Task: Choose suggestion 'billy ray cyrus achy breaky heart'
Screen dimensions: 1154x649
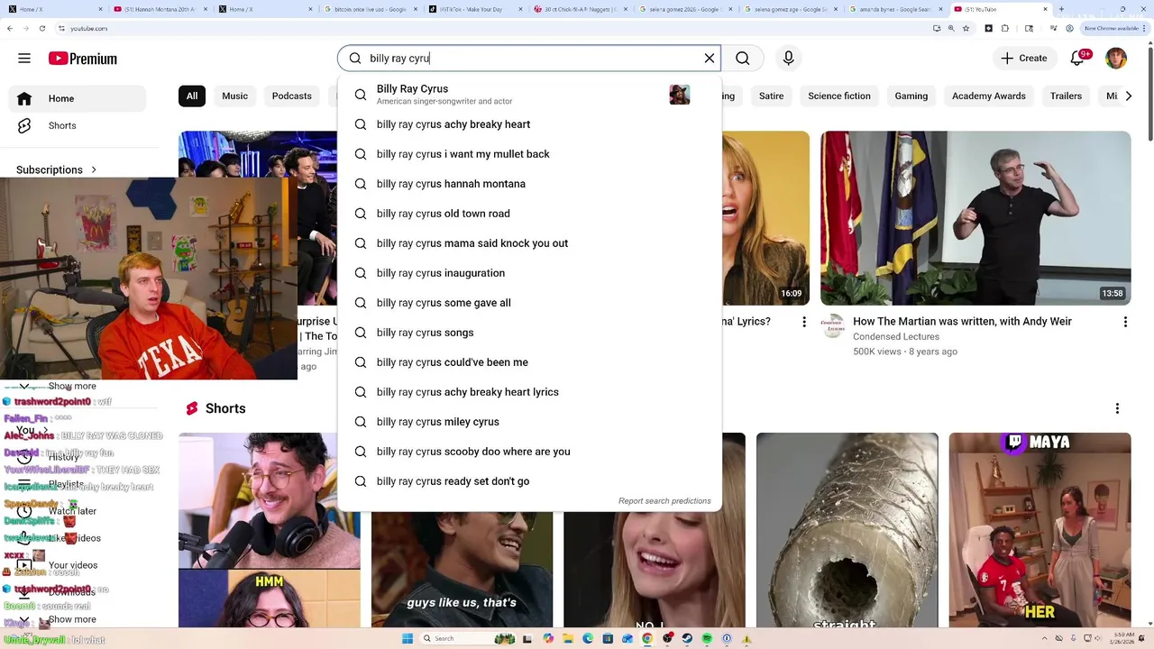Action: click(529, 124)
